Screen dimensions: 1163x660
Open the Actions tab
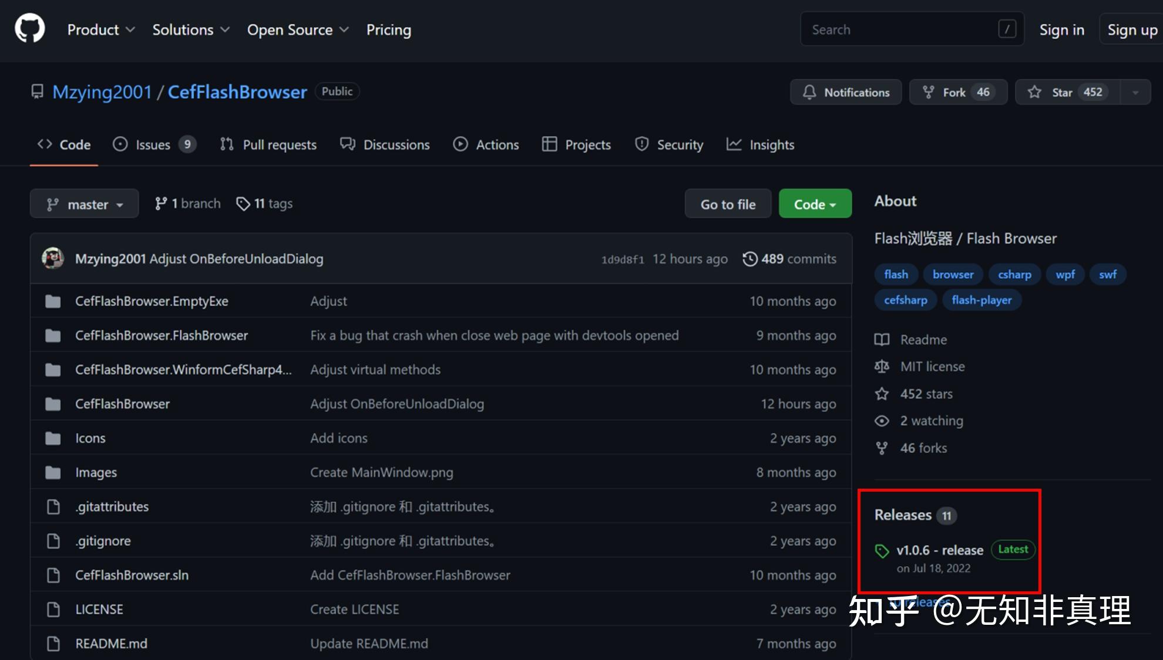497,144
